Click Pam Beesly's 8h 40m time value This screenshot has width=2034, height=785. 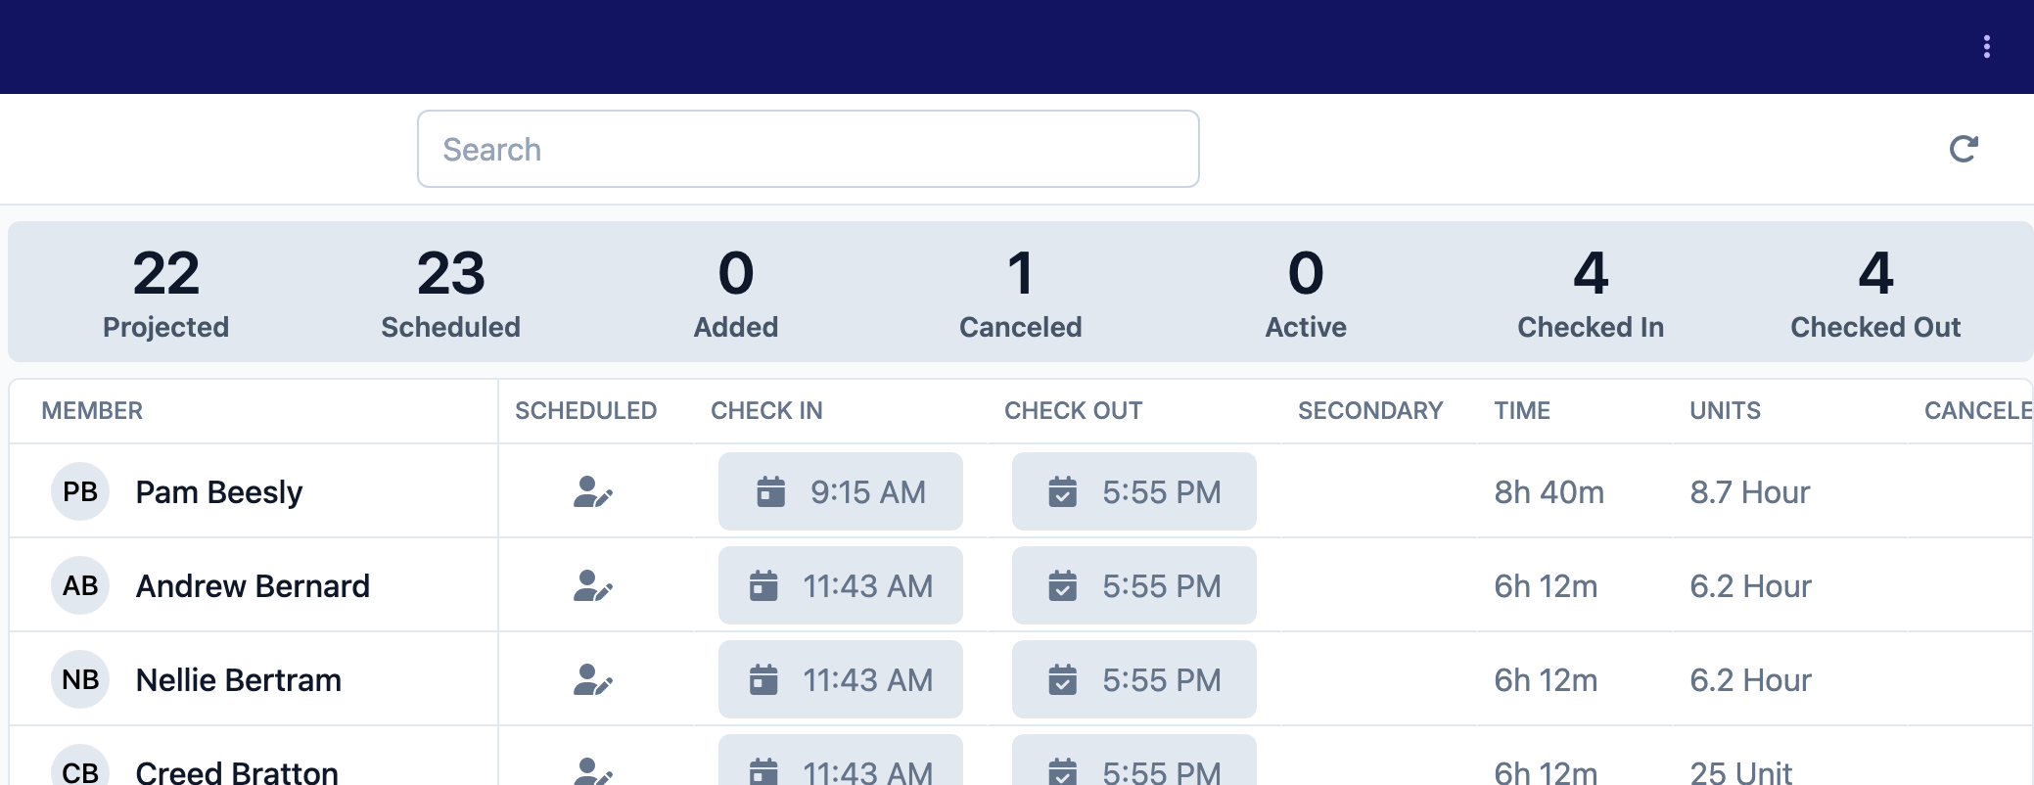(1549, 491)
